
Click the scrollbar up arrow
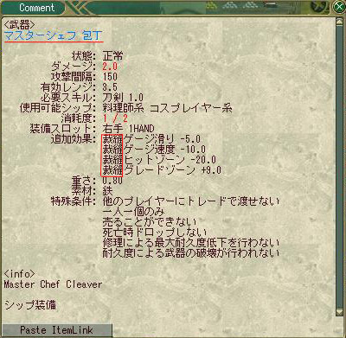pos(339,22)
